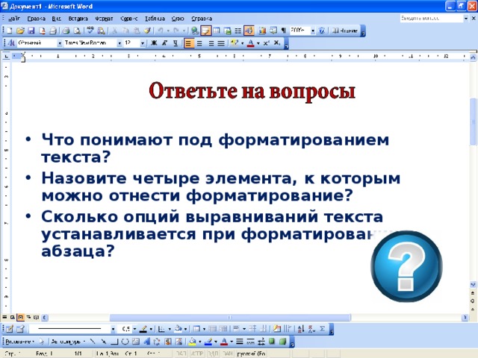Viewport: 478px width, 358px height.
Task: Toggle paragraph marks display
Action: [x=284, y=31]
